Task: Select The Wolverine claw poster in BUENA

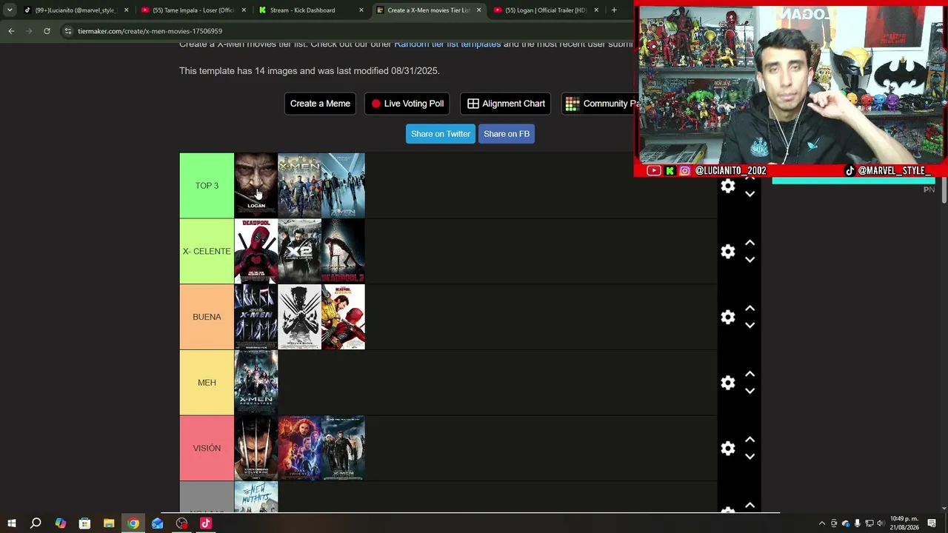Action: point(299,317)
